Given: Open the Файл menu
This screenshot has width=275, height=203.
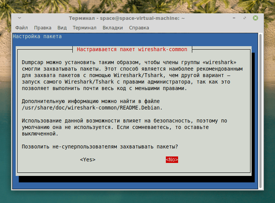Looking at the screenshot, I should point(21,28).
